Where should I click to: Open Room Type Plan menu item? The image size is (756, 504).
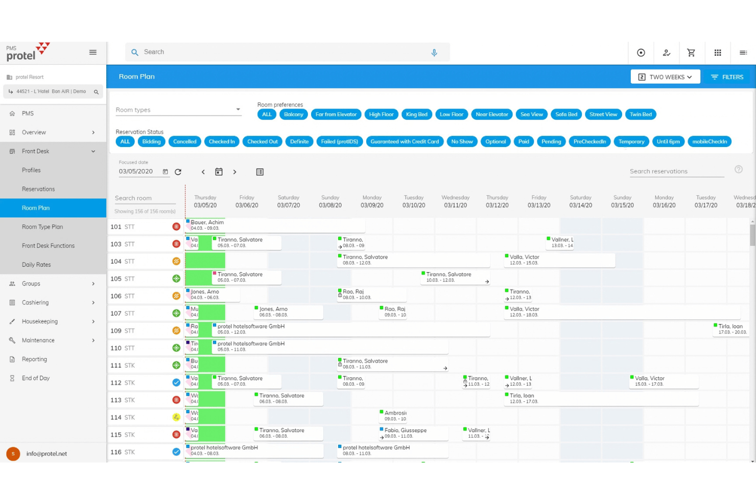point(53,227)
